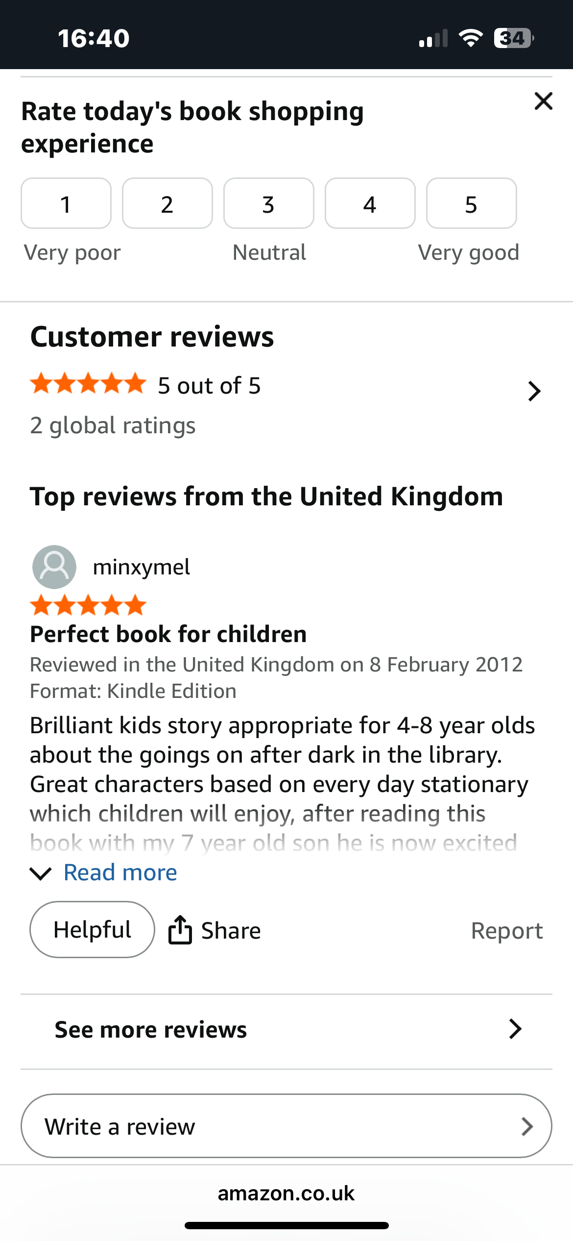
Task: Report this review
Action: pos(507,930)
